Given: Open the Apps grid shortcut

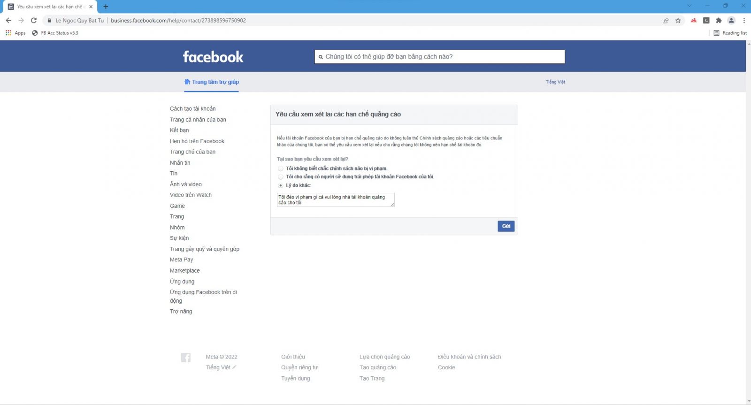Looking at the screenshot, I should click(15, 33).
